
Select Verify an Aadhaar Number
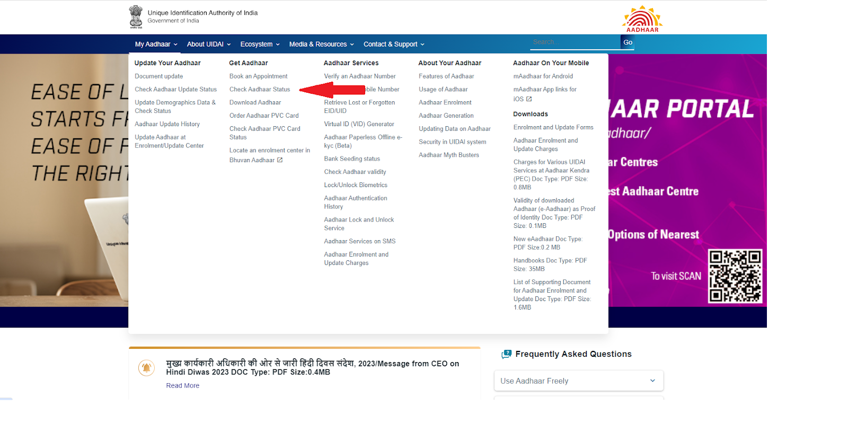[x=360, y=76]
